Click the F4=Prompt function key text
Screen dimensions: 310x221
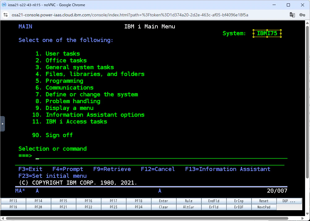(x=68, y=169)
